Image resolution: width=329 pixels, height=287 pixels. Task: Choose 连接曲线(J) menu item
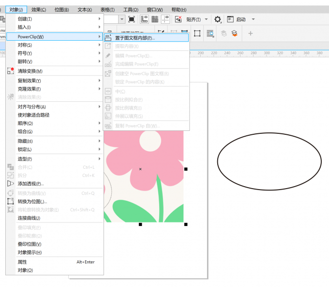55,218
